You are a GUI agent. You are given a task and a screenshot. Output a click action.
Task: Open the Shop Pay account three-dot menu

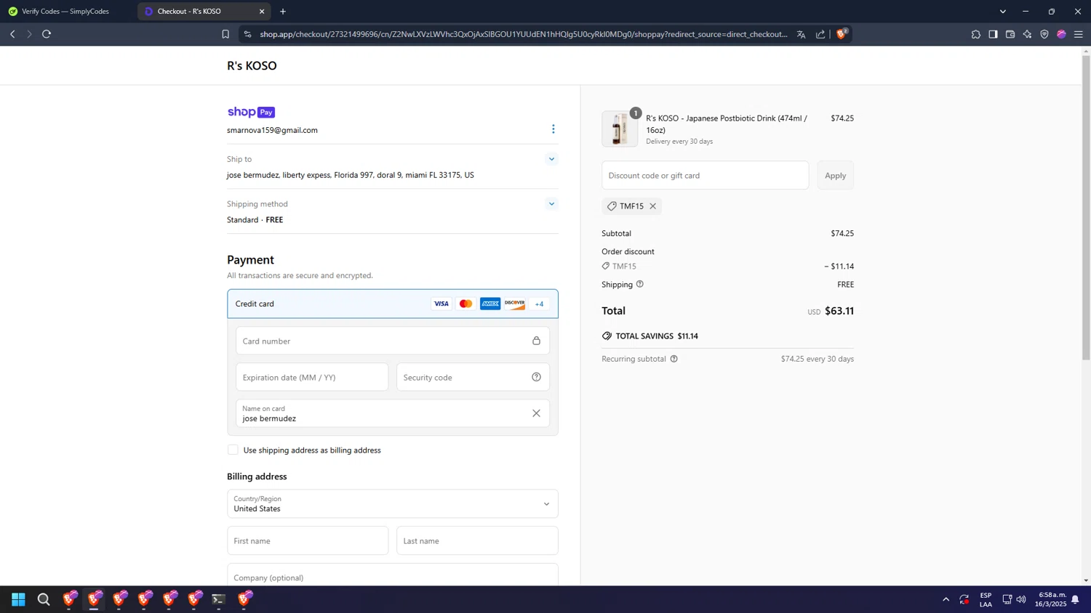point(553,129)
